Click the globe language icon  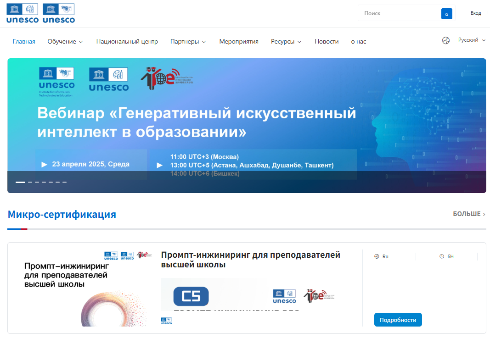(445, 41)
